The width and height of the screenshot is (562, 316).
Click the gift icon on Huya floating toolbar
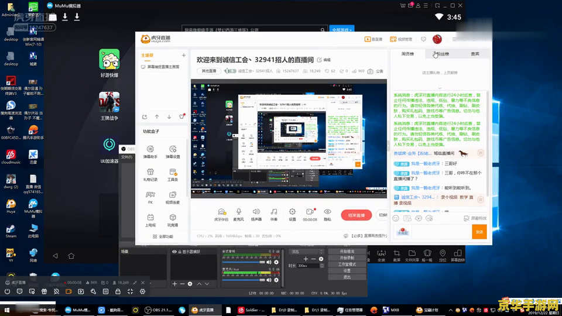coord(44,291)
